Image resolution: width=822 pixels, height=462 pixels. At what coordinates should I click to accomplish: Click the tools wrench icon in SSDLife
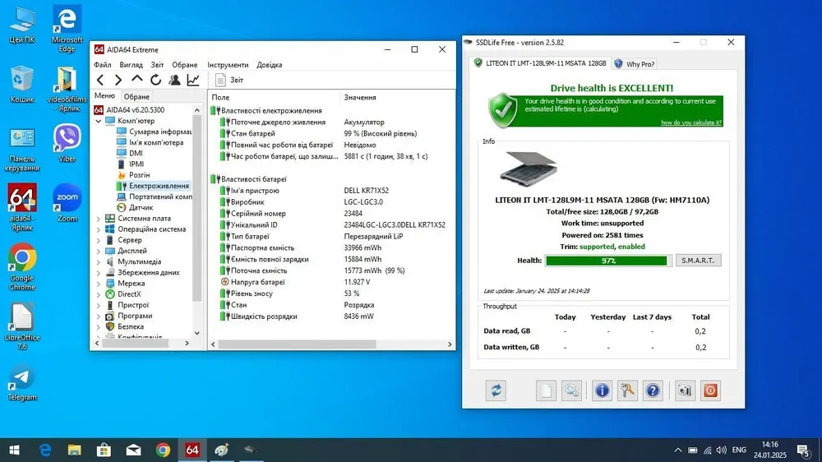(x=627, y=390)
